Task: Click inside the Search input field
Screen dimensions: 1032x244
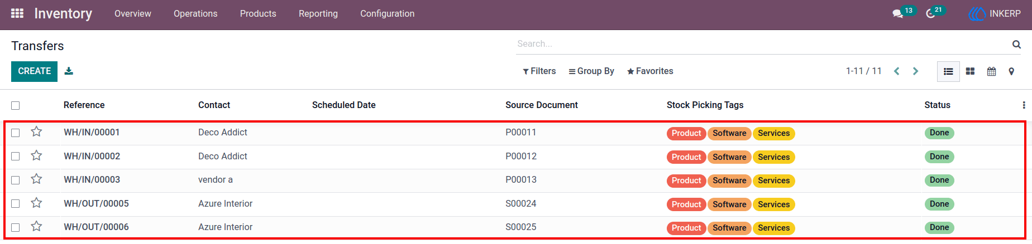Action: (x=762, y=44)
